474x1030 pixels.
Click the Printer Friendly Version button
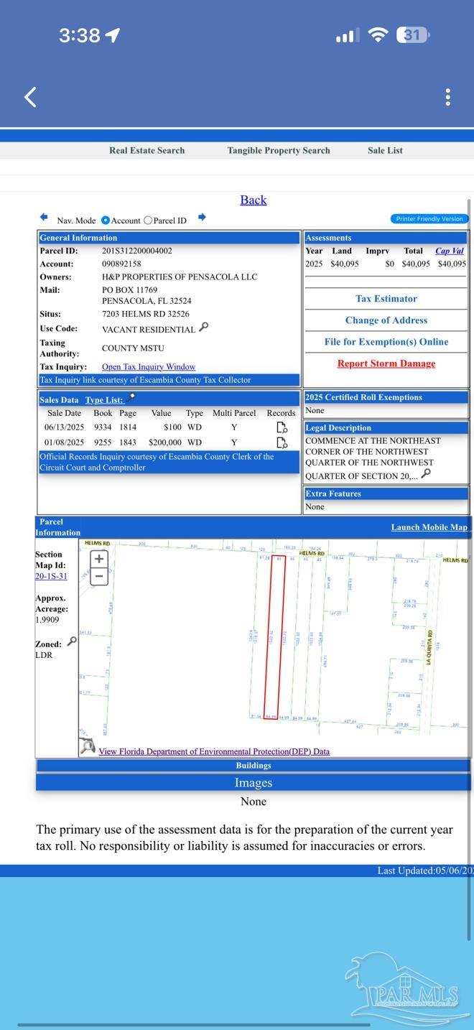429,218
